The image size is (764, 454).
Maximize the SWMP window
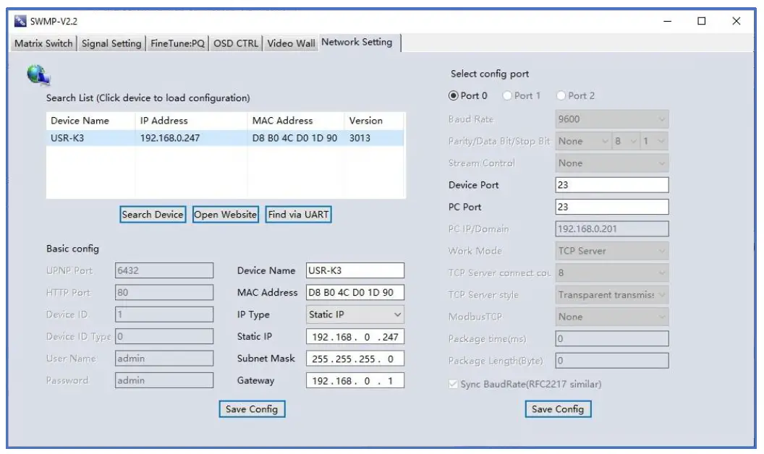coord(702,21)
